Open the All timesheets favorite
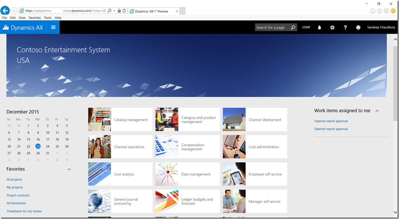 coord(16,203)
